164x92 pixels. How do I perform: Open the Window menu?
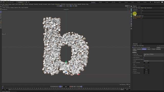pos(84,4)
